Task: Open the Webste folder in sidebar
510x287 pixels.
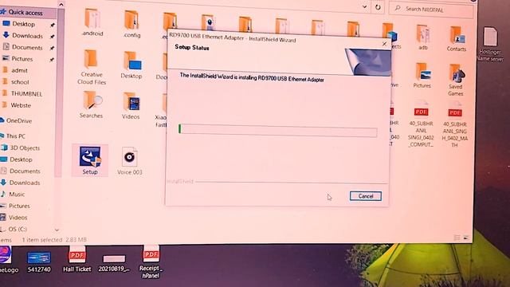Action: (21, 105)
